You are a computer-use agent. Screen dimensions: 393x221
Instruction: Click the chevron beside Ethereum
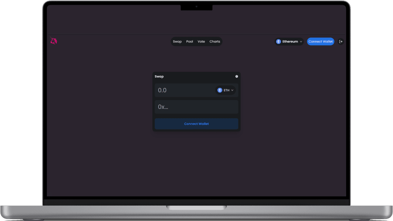tap(301, 42)
